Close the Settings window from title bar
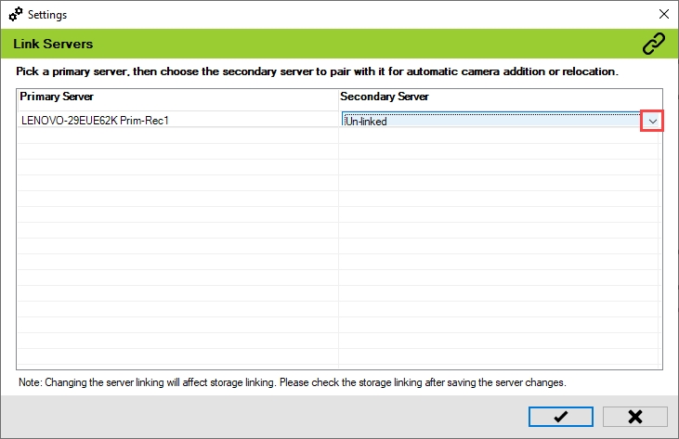Screen dimensions: 679x439 point(663,15)
